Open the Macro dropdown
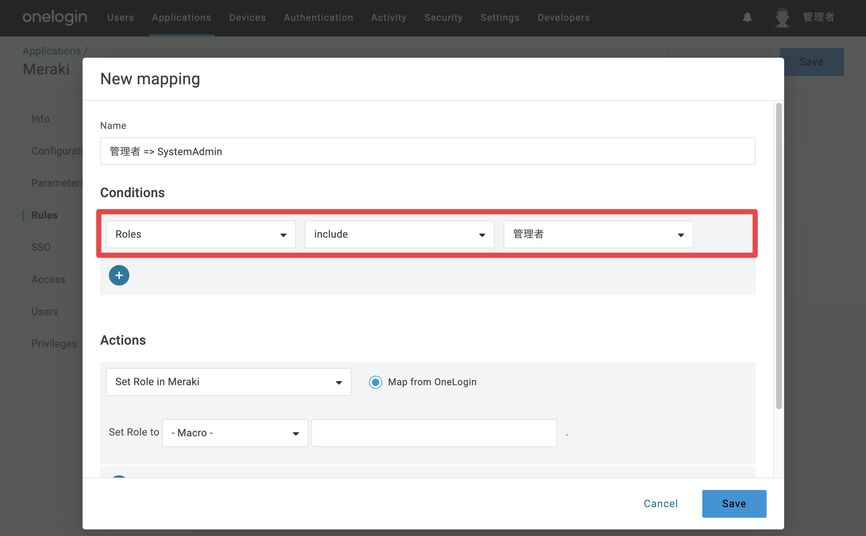 pos(235,433)
